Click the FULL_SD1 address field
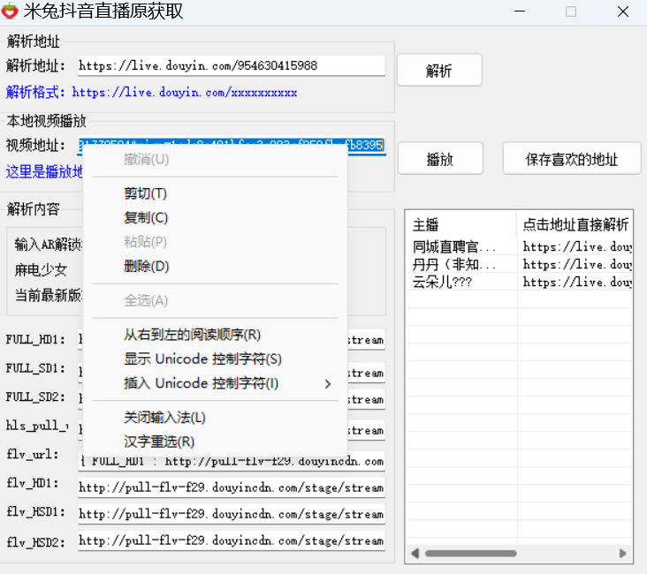 367,373
